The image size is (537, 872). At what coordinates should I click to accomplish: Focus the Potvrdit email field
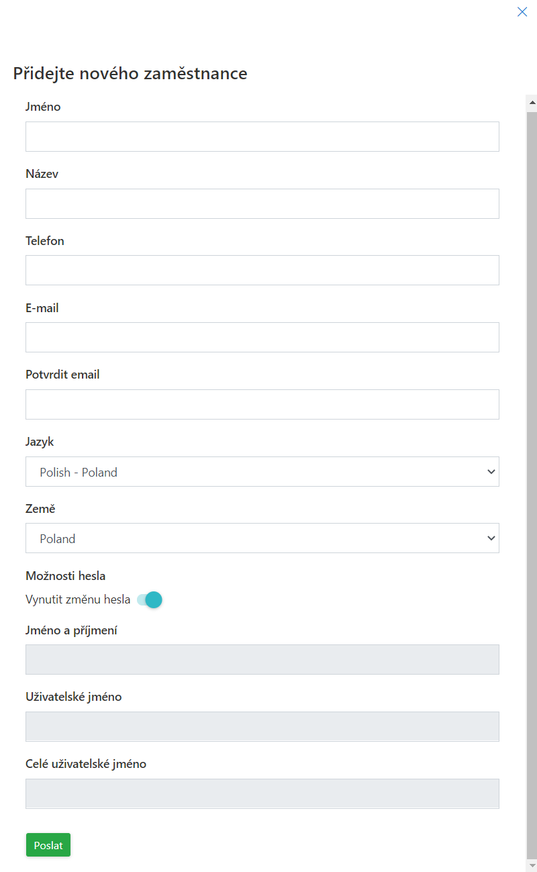click(x=262, y=404)
